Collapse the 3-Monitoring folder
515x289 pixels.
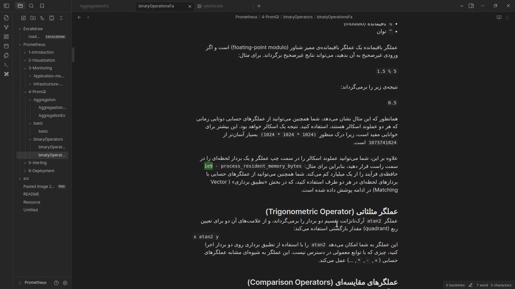coord(25,68)
